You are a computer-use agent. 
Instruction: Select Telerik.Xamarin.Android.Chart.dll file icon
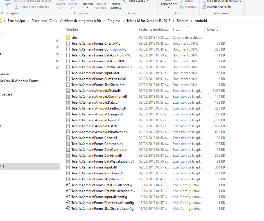pyautogui.click(x=68, y=91)
